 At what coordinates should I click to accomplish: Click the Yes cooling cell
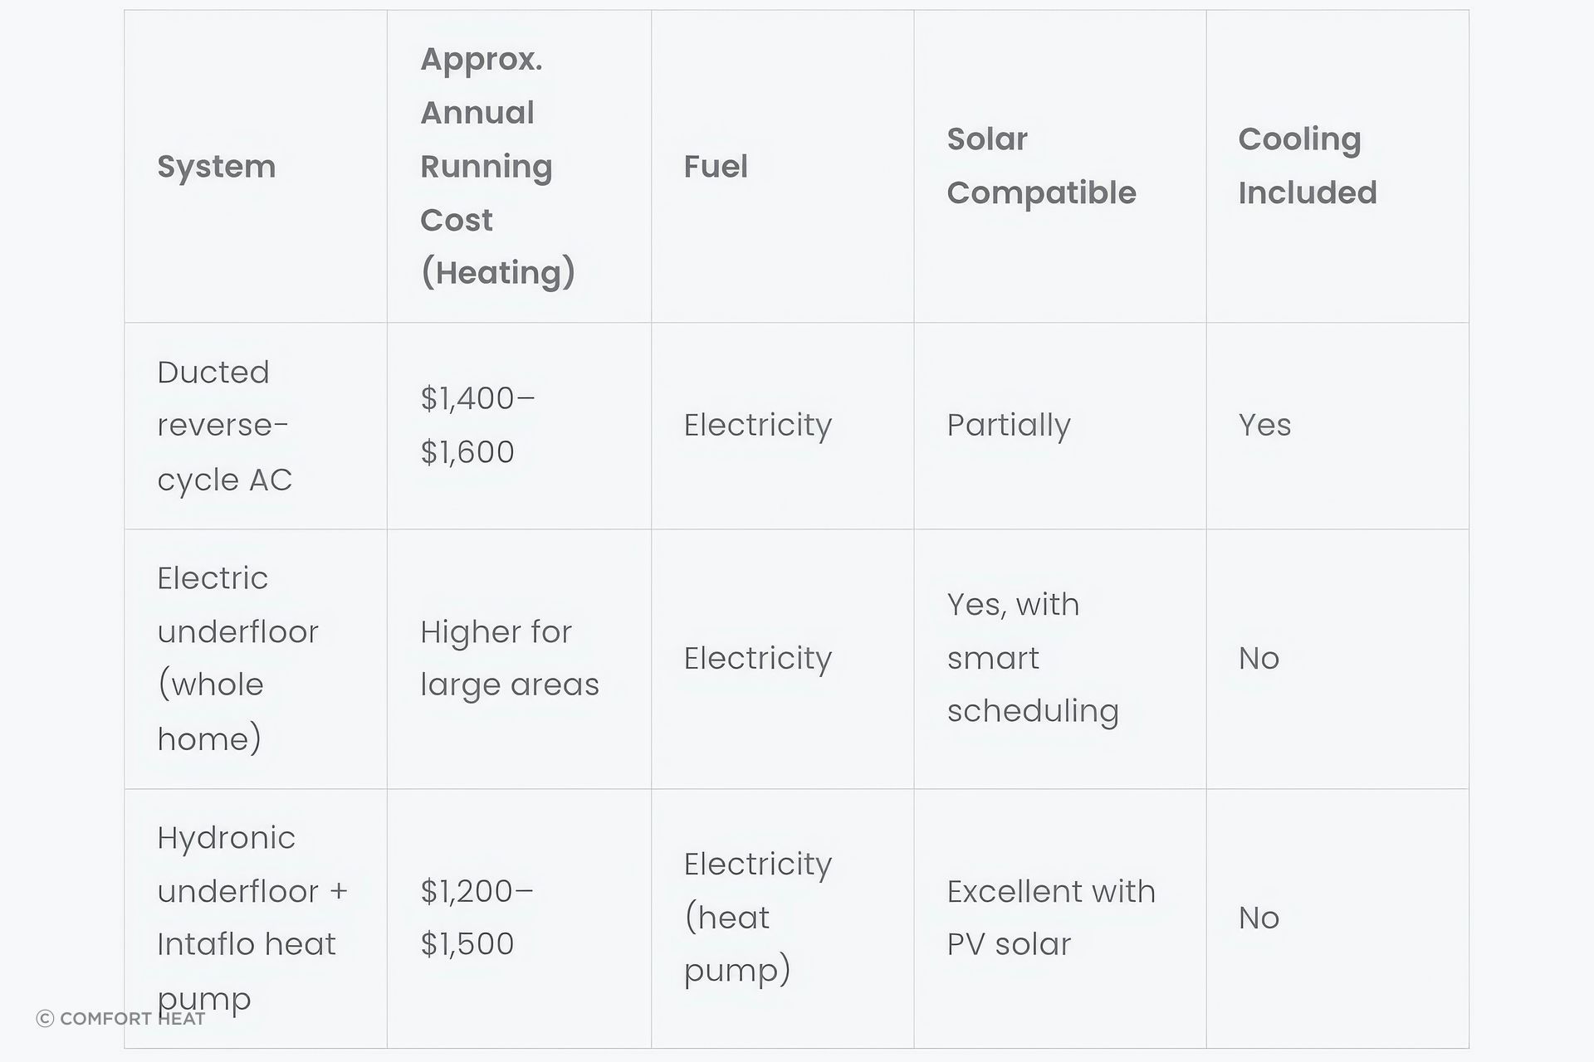[x=1337, y=426]
